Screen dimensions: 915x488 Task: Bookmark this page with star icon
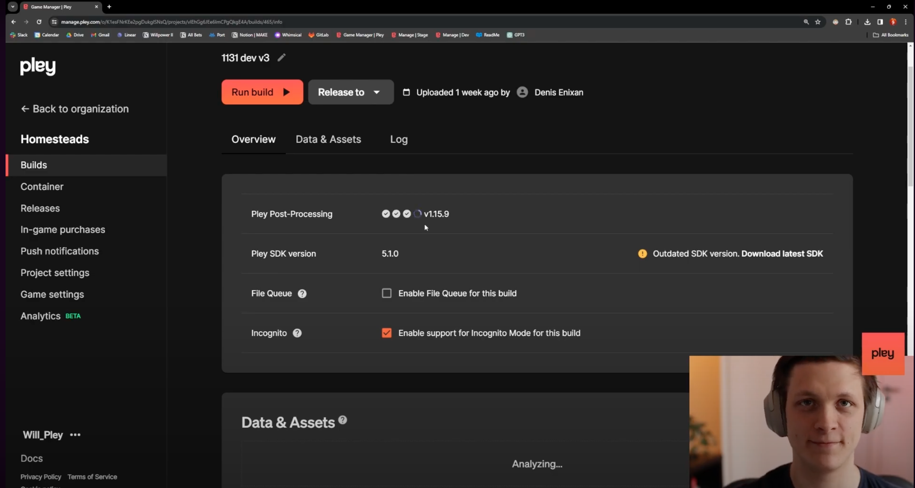click(818, 22)
